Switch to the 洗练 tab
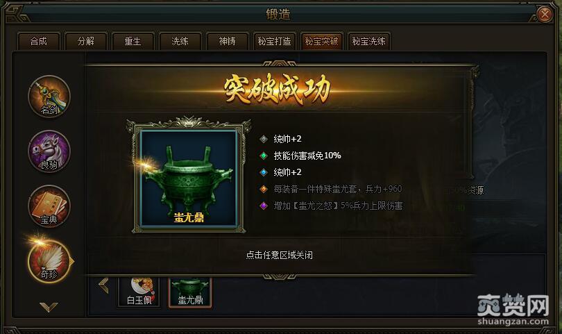 [x=180, y=41]
